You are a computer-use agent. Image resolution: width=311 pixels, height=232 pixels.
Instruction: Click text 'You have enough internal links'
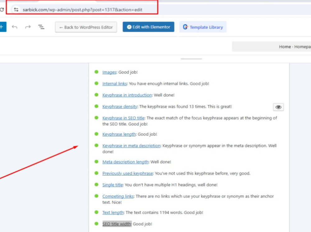(158, 84)
